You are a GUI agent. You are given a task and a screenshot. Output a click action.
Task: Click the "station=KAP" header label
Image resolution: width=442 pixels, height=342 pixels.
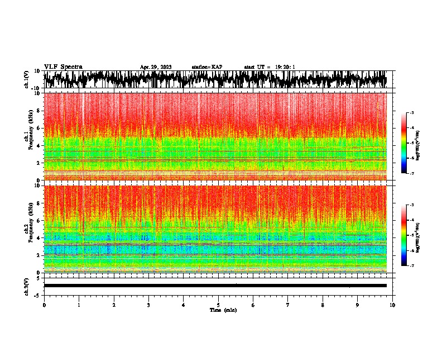pyautogui.click(x=207, y=67)
